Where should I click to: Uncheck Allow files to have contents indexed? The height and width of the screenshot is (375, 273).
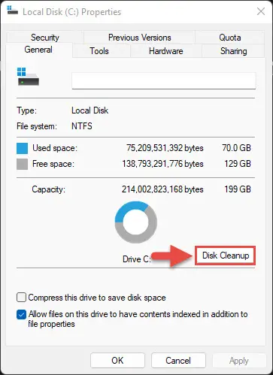[x=21, y=315]
